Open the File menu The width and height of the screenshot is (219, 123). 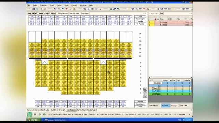coord(28,5)
